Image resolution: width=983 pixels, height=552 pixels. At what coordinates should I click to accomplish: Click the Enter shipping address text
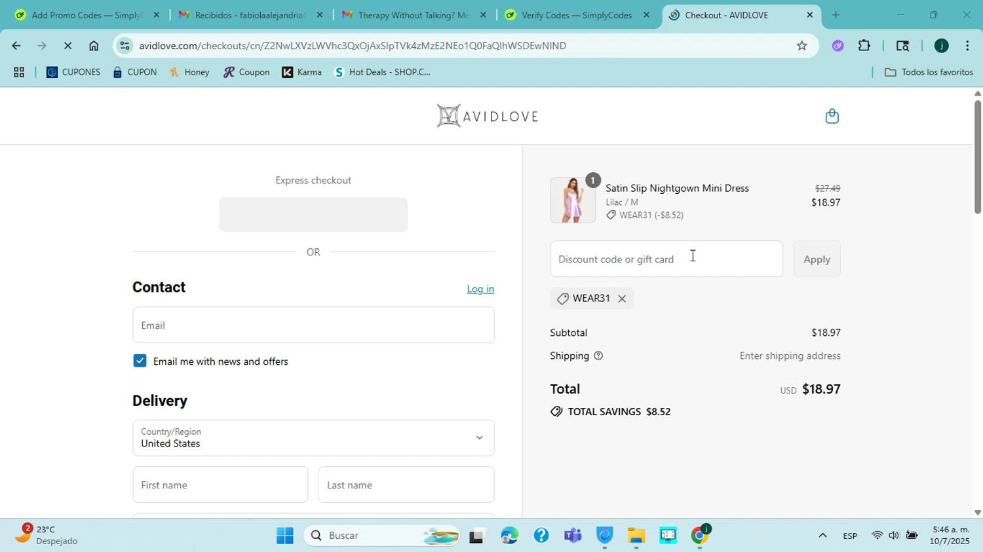[x=790, y=356]
